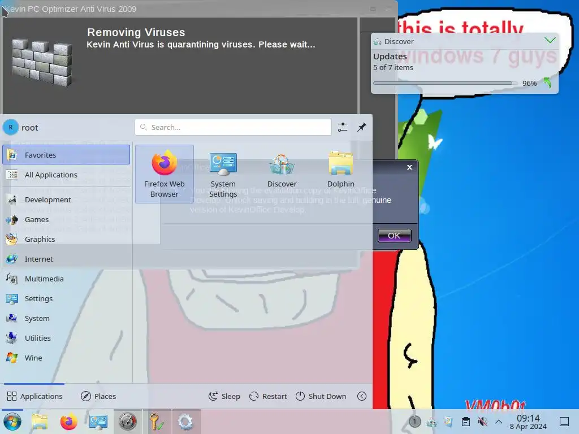The width and height of the screenshot is (579, 434).
Task: Click the Kevin PC Optimizer title bar
Action: click(198, 9)
